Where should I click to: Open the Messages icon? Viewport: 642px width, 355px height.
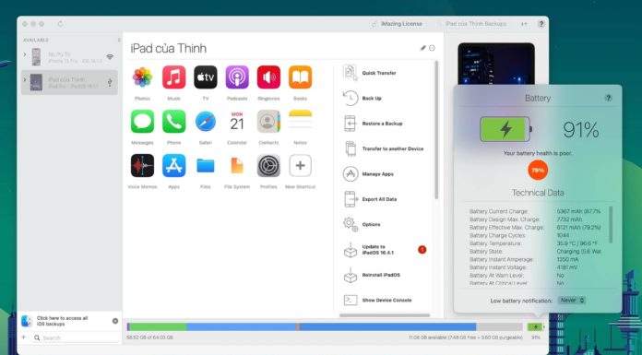point(142,121)
